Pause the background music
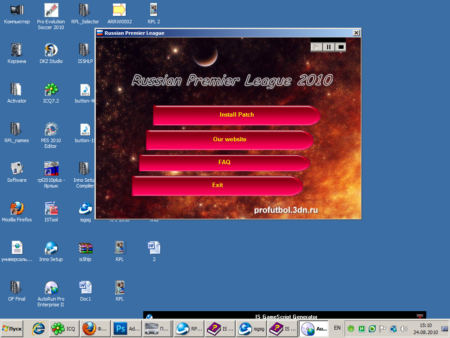Image resolution: width=450 pixels, height=338 pixels. coord(329,47)
